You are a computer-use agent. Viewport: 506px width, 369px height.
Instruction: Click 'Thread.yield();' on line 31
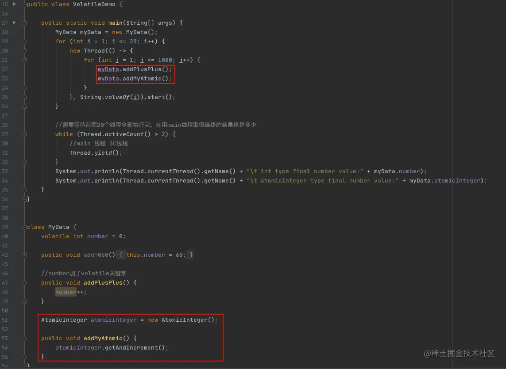(96, 153)
